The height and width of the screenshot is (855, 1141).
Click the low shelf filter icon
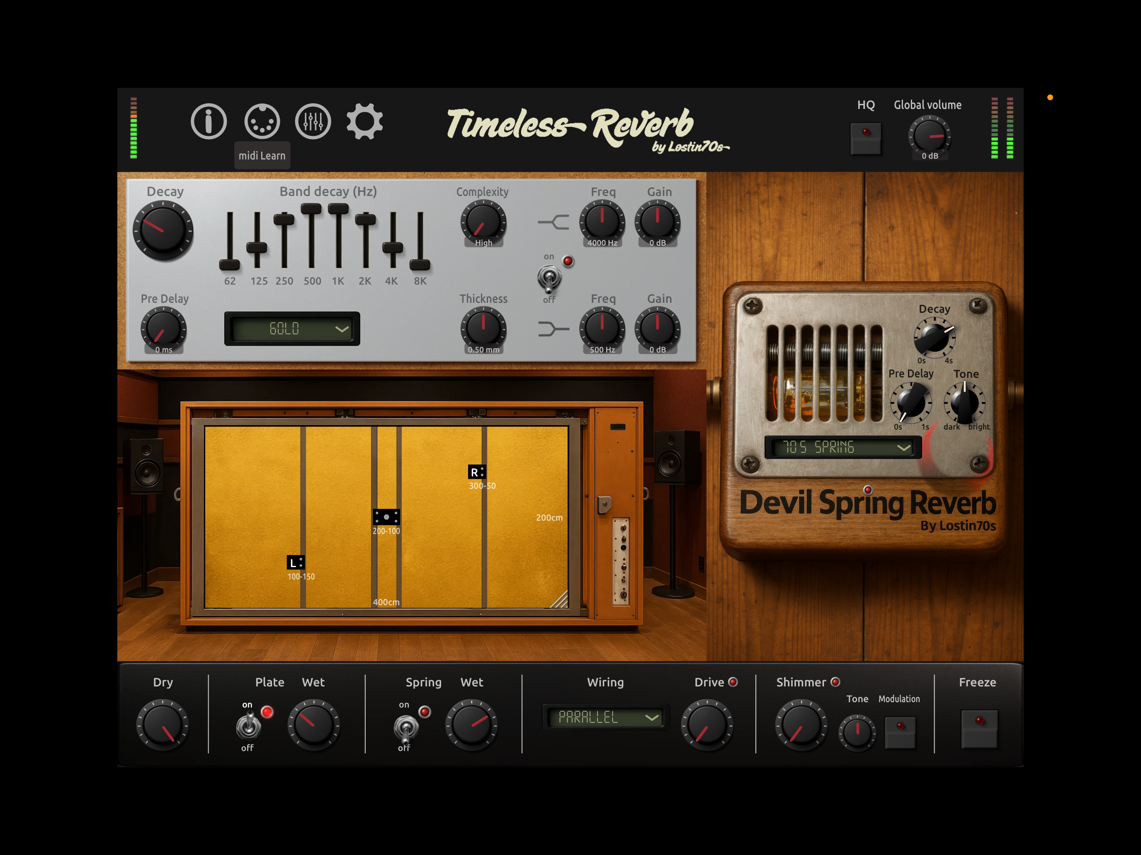[554, 329]
